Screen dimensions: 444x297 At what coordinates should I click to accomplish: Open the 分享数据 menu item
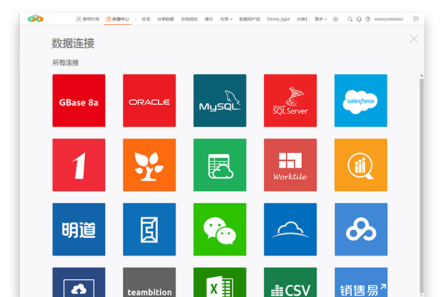coord(165,19)
